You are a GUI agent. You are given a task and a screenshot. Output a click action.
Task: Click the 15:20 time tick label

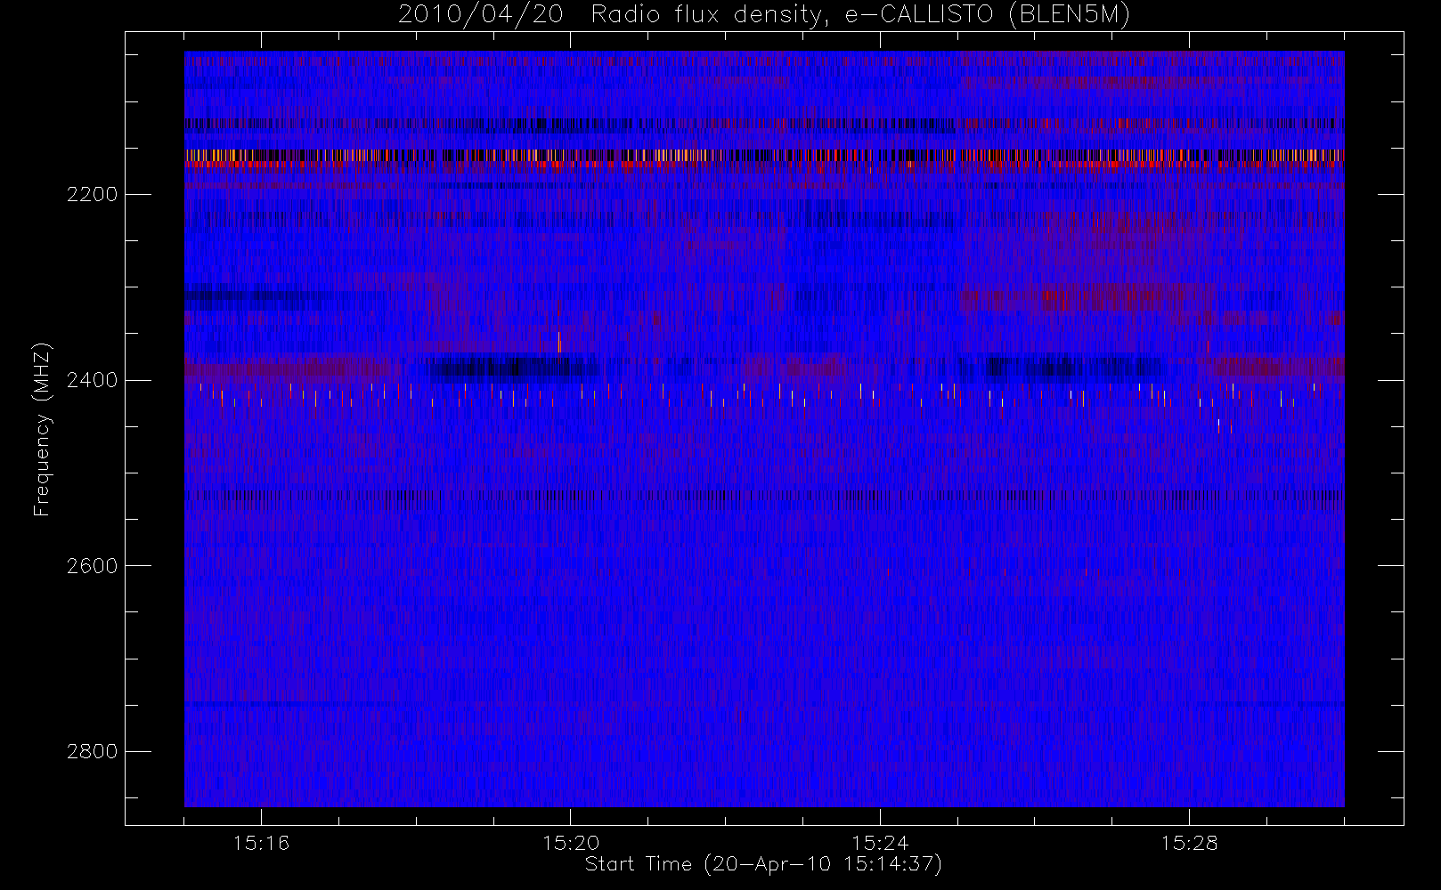[570, 842]
